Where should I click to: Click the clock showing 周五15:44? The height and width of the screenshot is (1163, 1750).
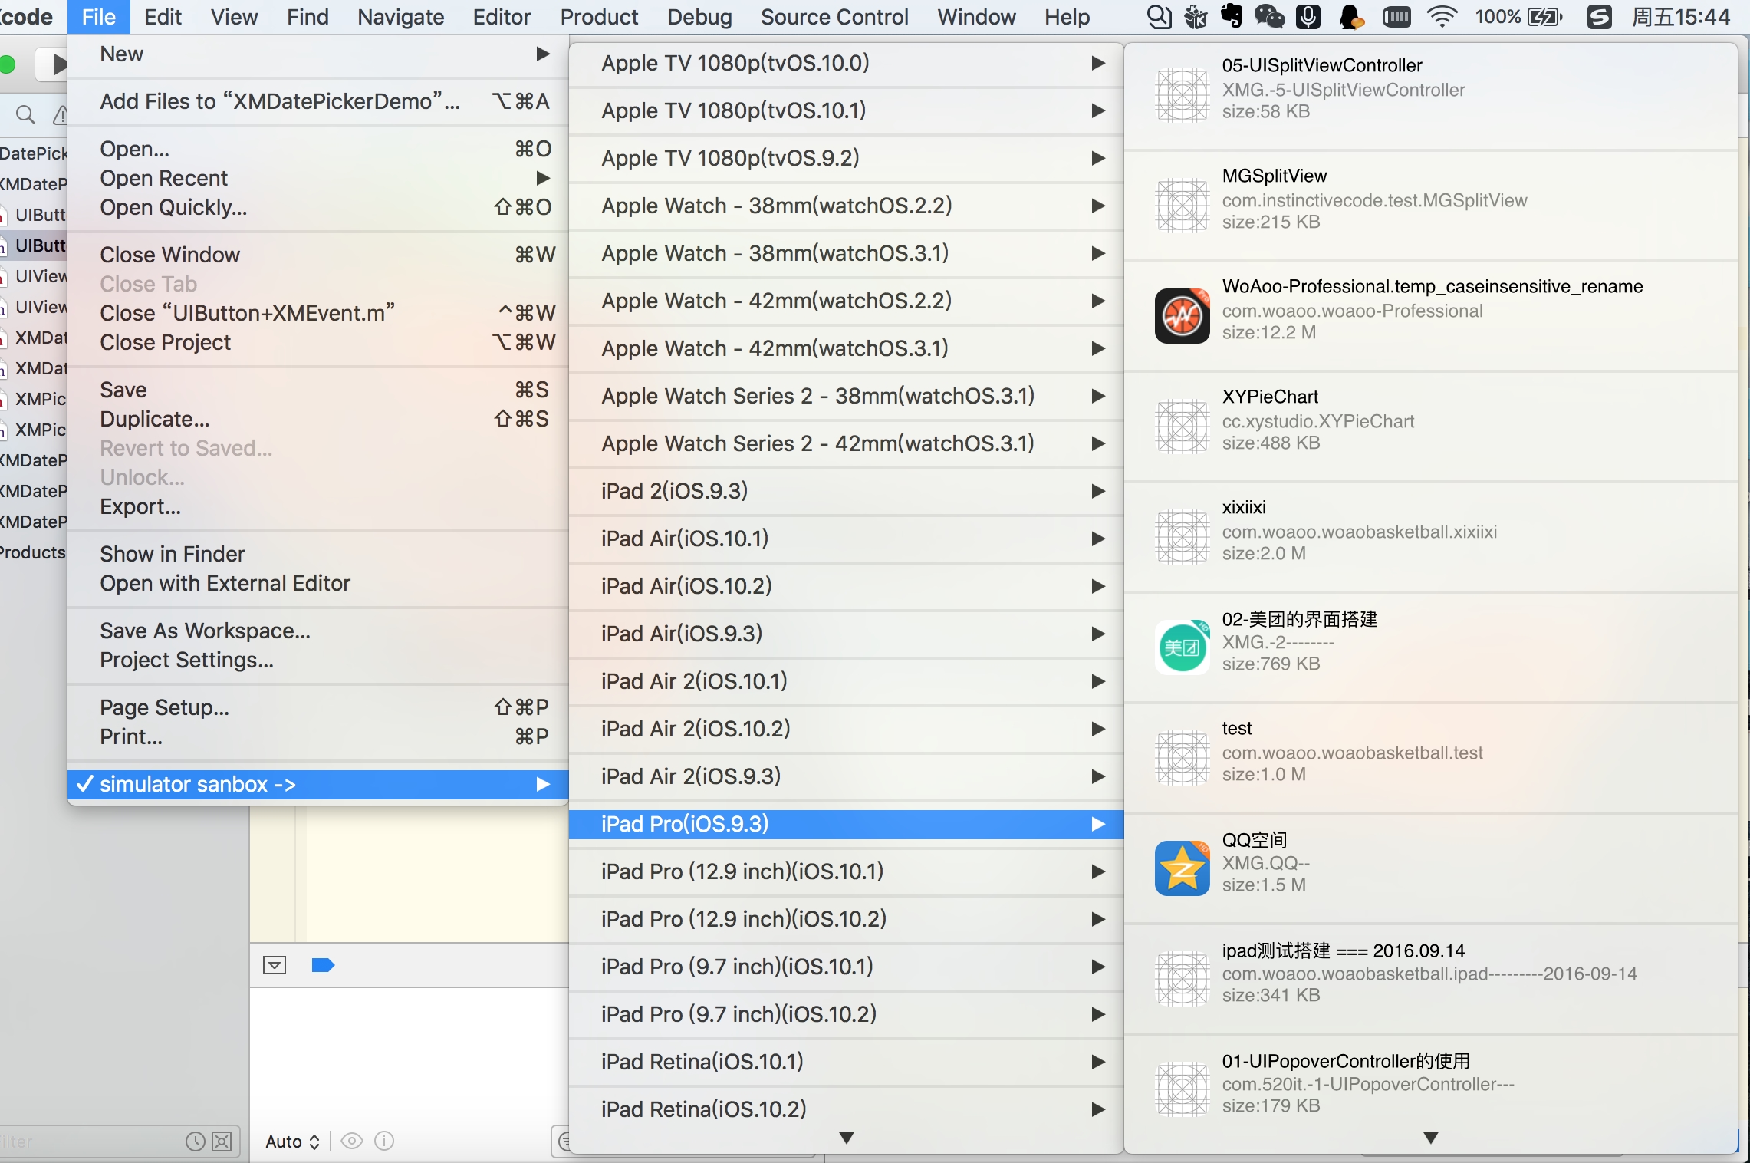click(x=1680, y=17)
